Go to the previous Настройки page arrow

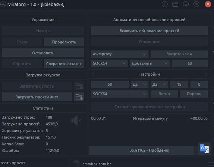point(93,74)
